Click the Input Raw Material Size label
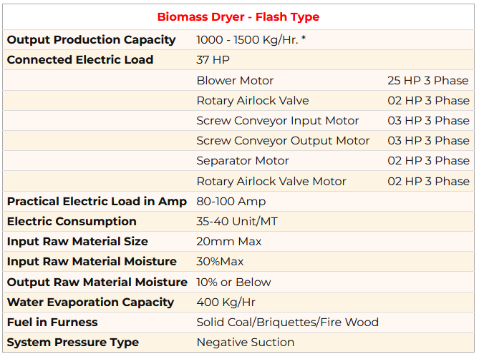The width and height of the screenshot is (484, 359). click(x=77, y=242)
